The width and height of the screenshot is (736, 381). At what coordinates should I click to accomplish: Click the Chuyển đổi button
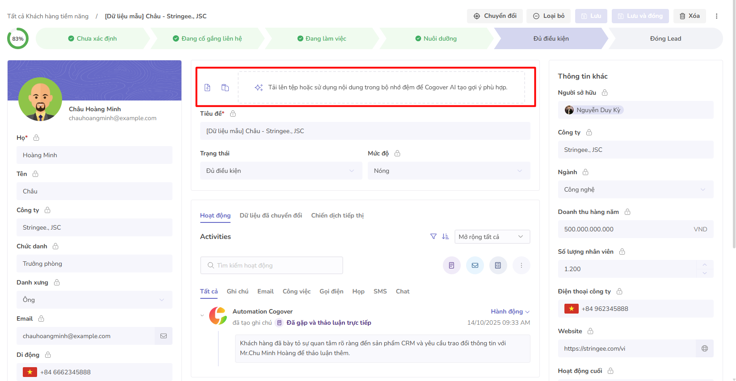click(495, 16)
